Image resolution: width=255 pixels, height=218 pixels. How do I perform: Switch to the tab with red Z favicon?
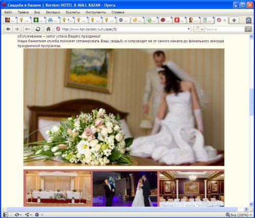point(180,20)
